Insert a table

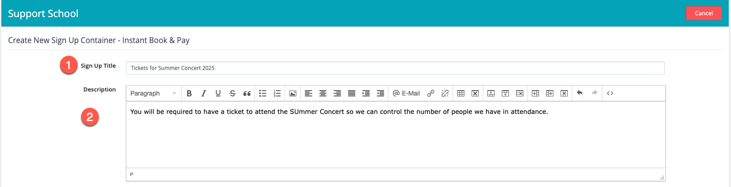coord(461,93)
